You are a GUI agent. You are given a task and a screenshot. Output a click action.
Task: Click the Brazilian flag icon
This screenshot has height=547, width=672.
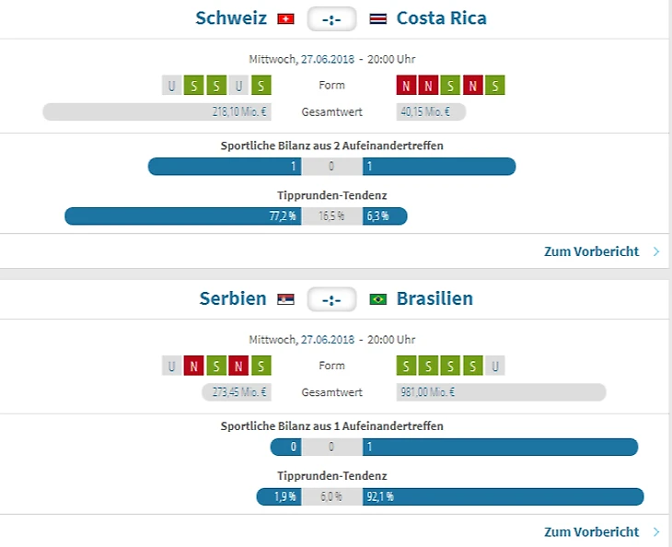point(377,299)
